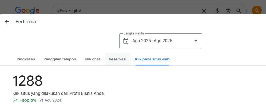This screenshot has width=266, height=109.
Task: Select date range Agu 2025–Agu 2025
Action: (x=161, y=41)
